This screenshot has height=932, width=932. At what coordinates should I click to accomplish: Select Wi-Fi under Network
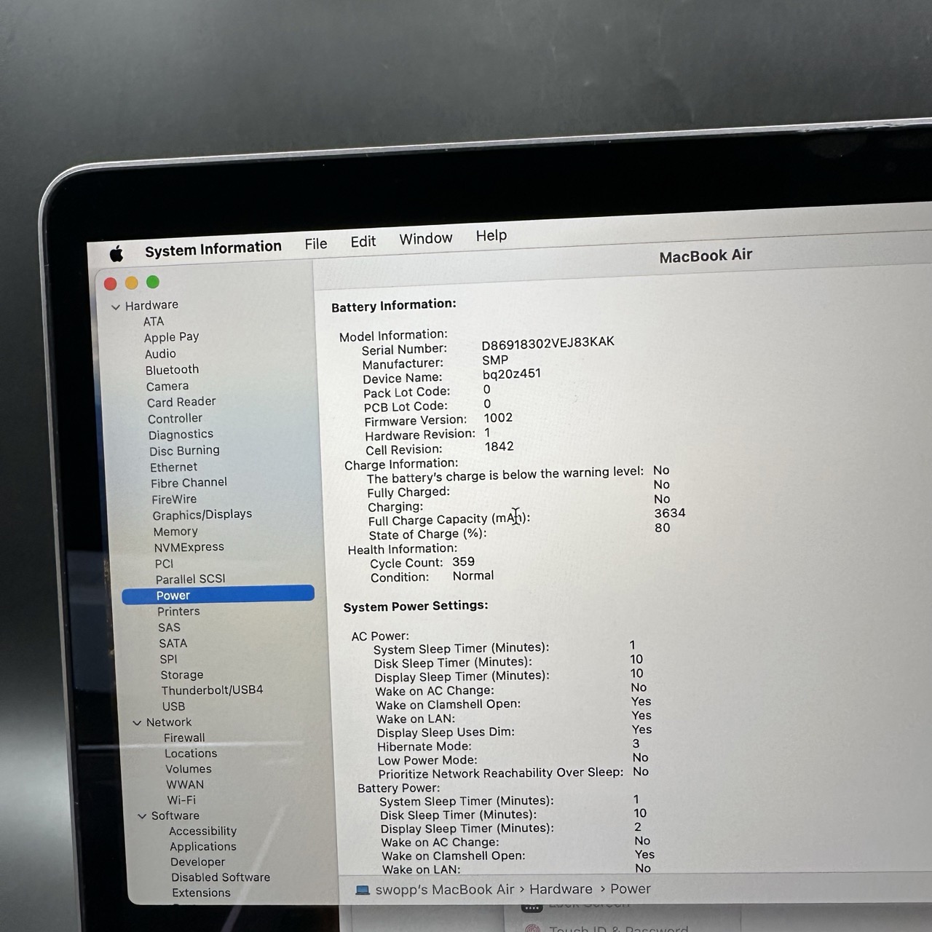coord(181,800)
